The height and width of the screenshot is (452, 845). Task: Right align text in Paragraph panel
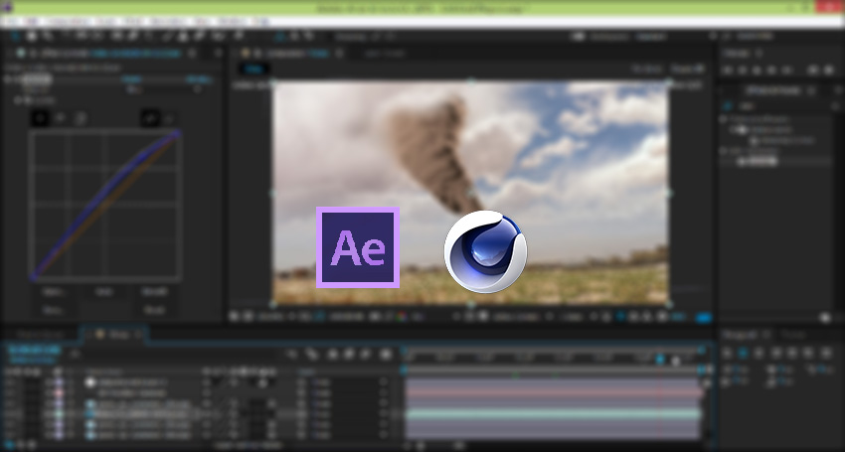click(760, 353)
